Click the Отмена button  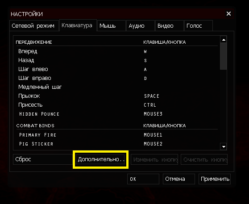tap(179, 179)
